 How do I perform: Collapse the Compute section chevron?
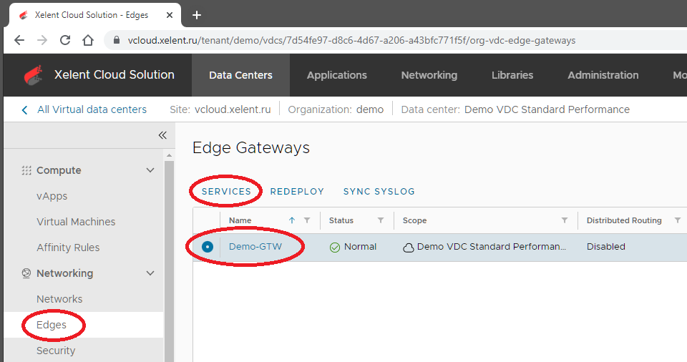[150, 170]
